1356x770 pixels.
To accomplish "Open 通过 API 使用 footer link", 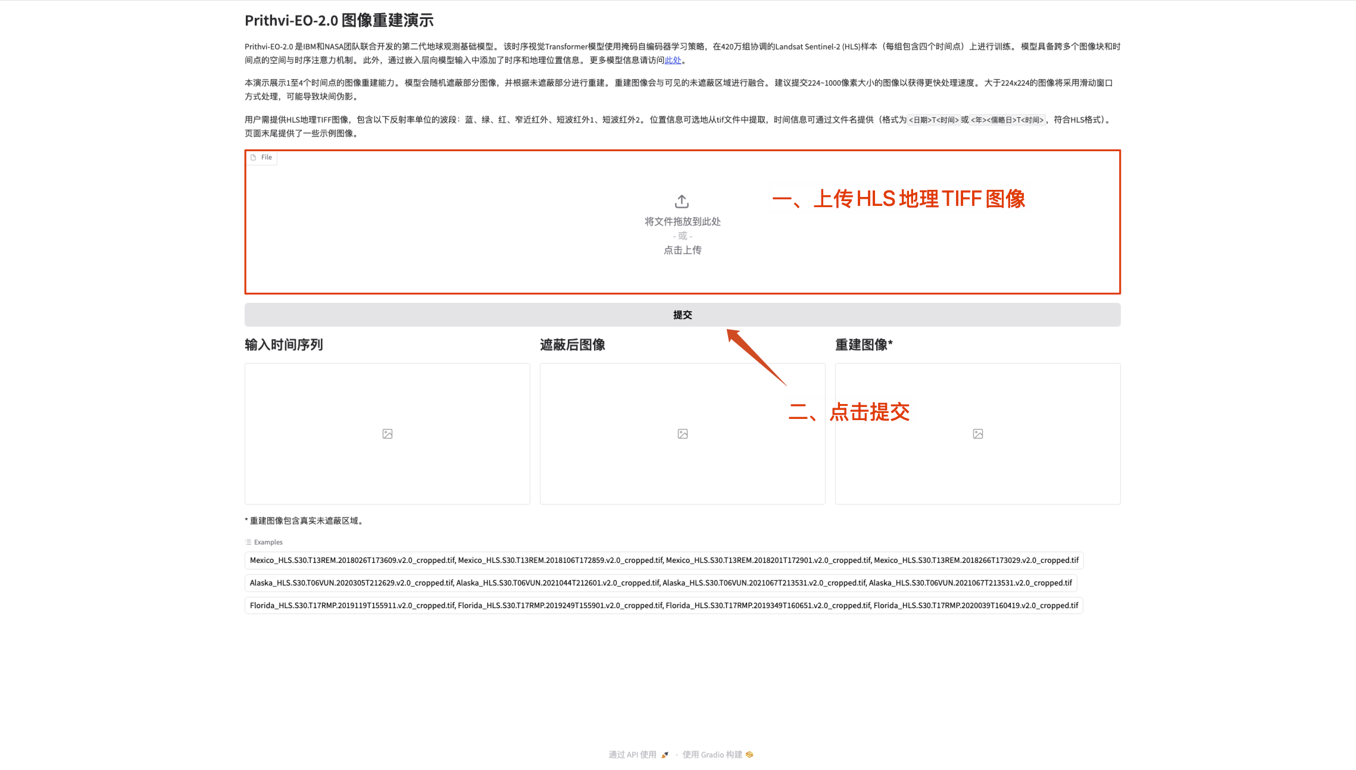I will [633, 755].
